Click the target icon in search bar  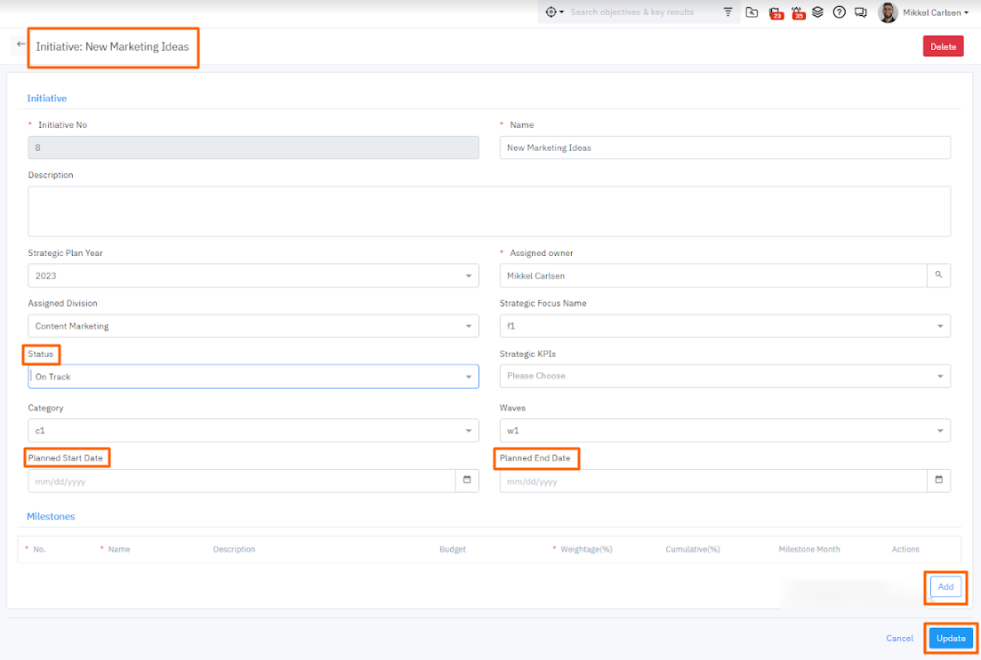[551, 12]
